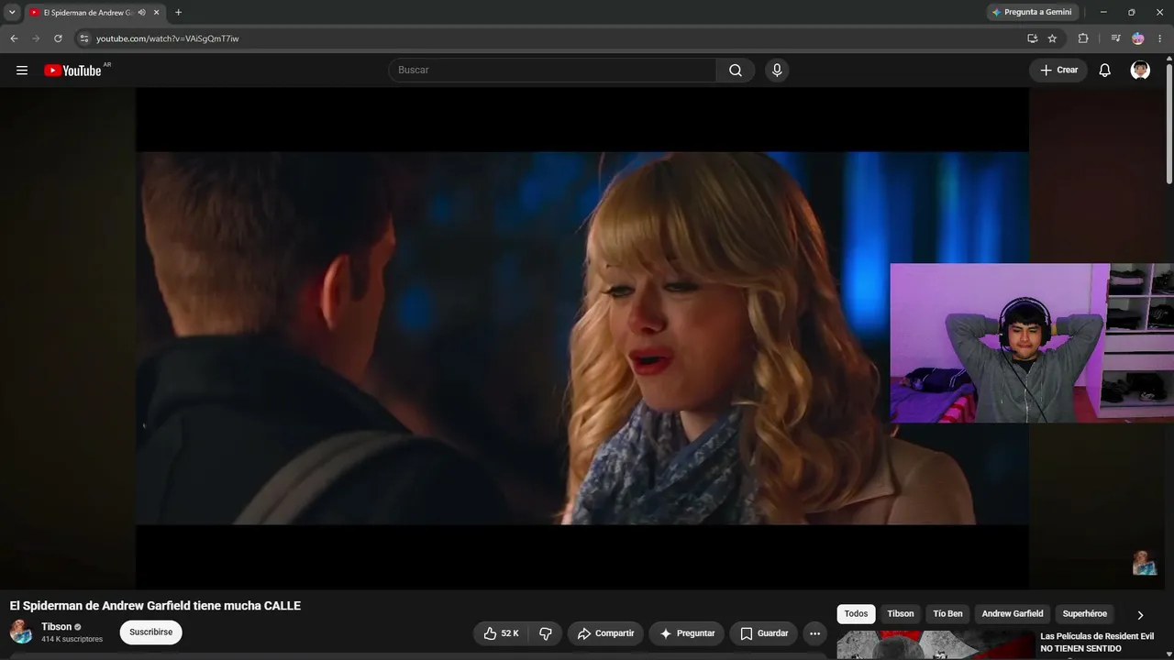Open the Tibson channel name link

coord(56,627)
